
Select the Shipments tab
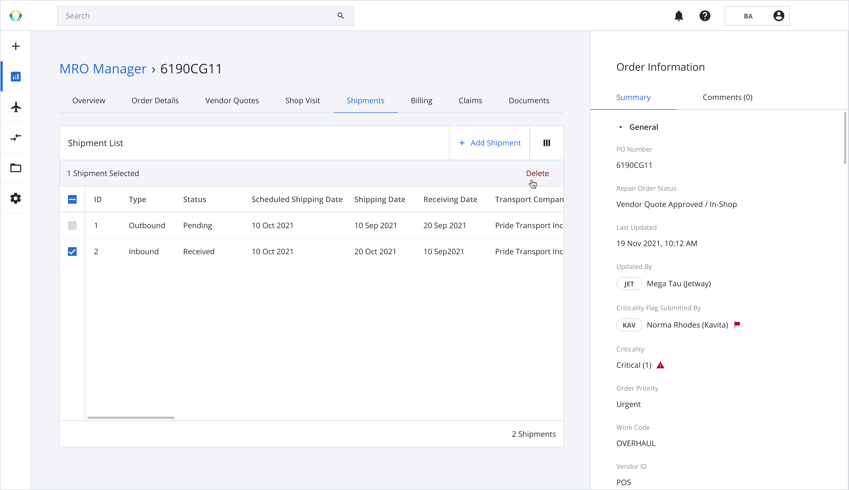tap(365, 100)
